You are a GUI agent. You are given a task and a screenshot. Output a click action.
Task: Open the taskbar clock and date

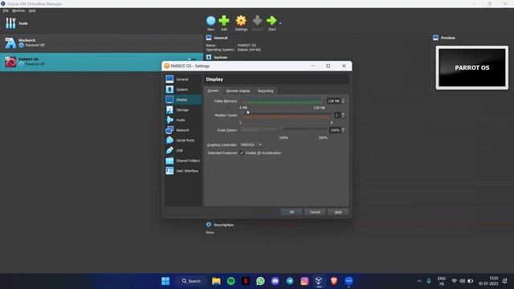click(488, 281)
